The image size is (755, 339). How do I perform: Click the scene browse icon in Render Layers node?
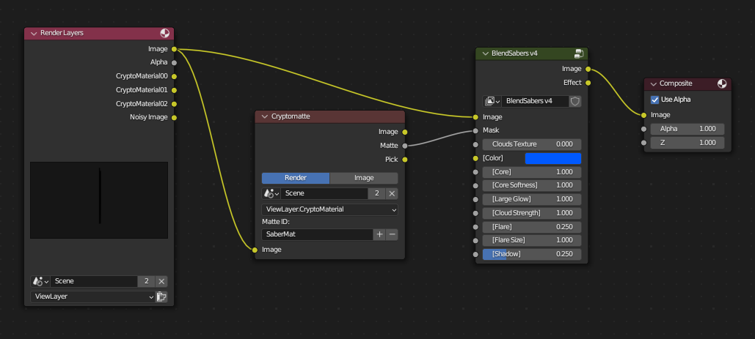click(x=40, y=281)
